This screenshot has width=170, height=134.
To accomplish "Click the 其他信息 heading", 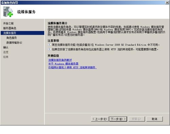I will click(53, 56).
